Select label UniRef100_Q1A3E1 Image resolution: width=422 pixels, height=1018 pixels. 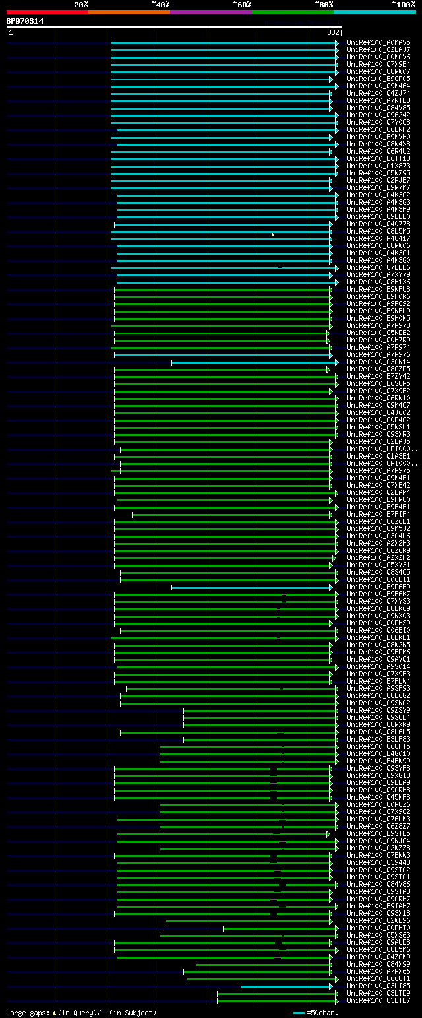378,456
